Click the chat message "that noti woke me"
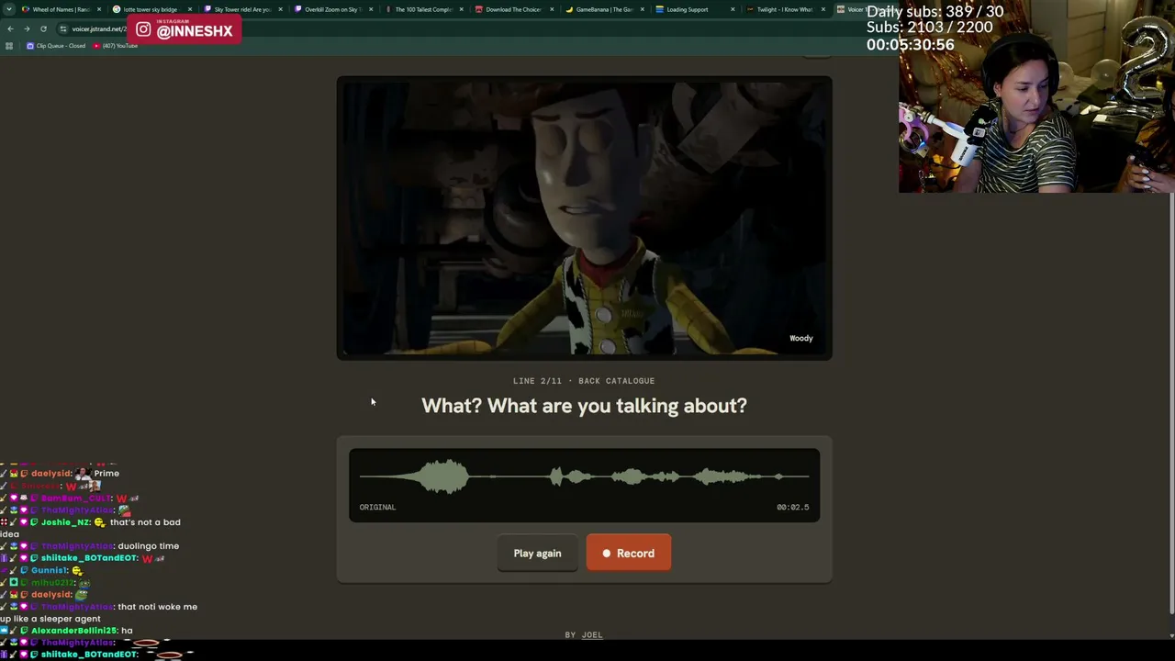The height and width of the screenshot is (661, 1175). click(158, 607)
